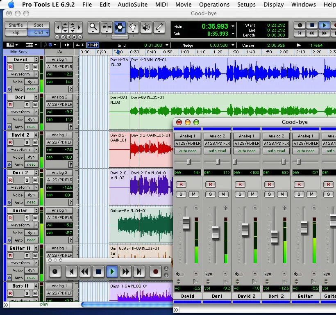The width and height of the screenshot is (336, 315).
Task: Click Go to End in floating transport
Action: point(139,272)
